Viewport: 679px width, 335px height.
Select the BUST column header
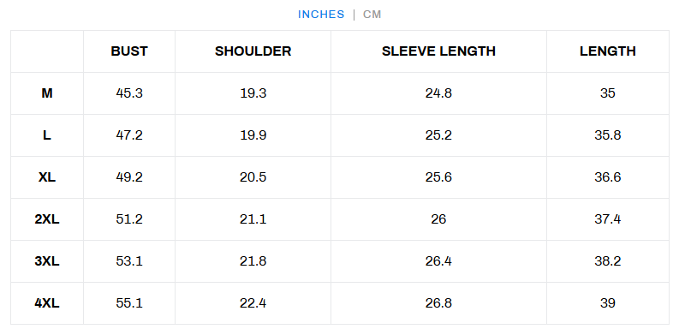(x=129, y=51)
